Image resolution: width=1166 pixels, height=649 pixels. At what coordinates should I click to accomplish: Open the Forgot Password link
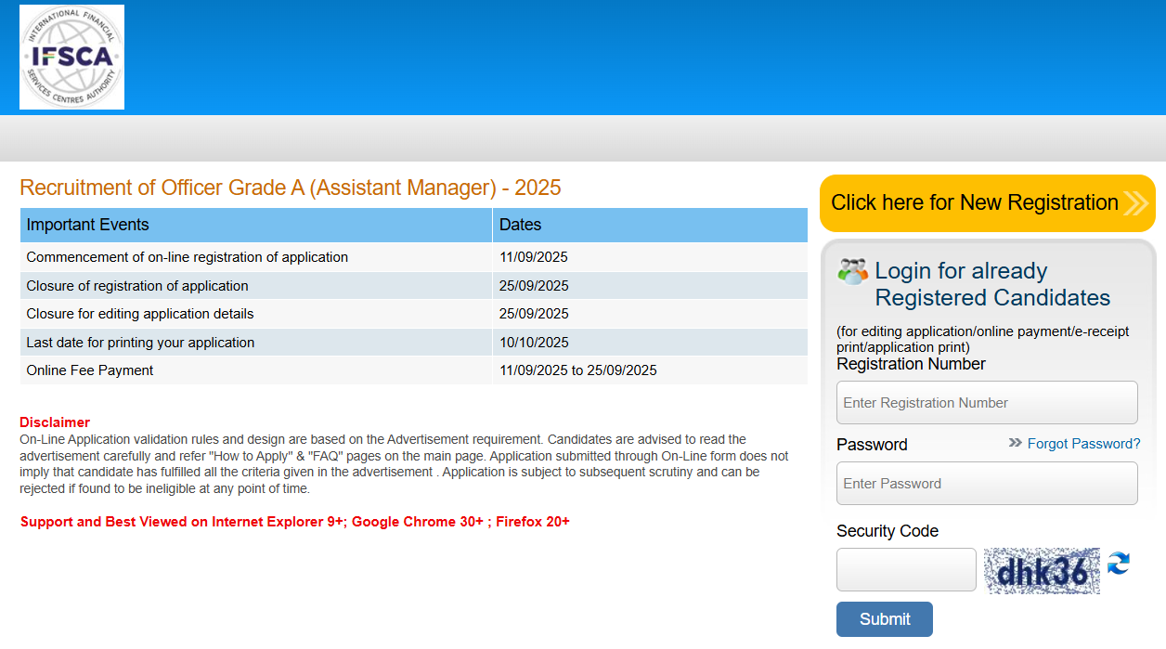tap(1083, 444)
